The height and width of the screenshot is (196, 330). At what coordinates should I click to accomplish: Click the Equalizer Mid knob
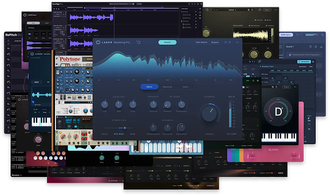118,104
